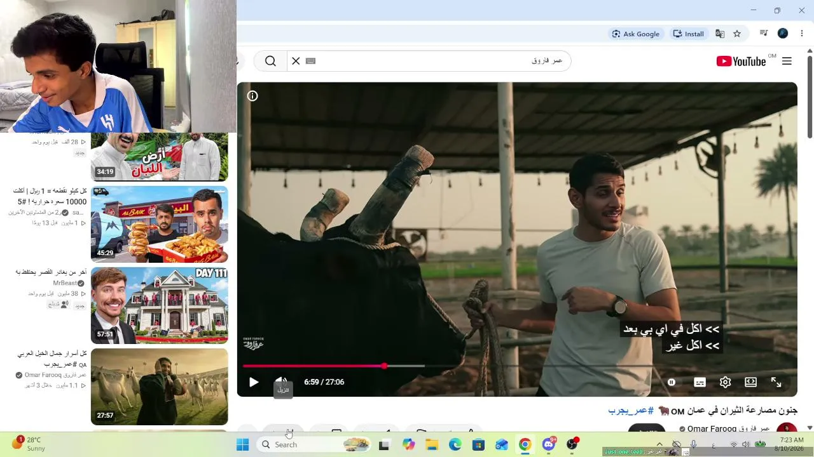Viewport: 814px width, 457px height.
Task: Open the on-screen keyboard in search box
Action: pyautogui.click(x=310, y=61)
